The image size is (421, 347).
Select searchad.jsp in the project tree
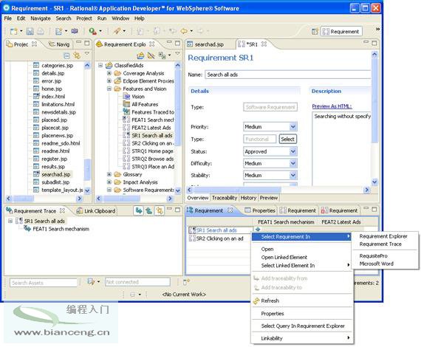(55, 174)
